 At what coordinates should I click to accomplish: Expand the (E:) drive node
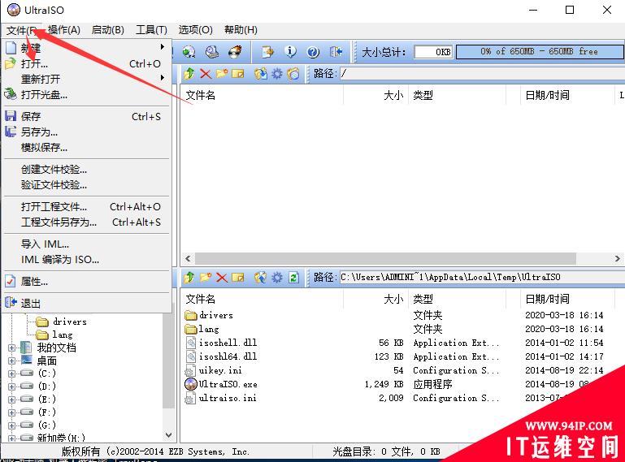[x=11, y=399]
